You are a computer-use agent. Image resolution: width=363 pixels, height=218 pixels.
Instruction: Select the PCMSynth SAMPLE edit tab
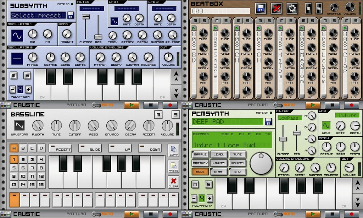[x=200, y=154]
